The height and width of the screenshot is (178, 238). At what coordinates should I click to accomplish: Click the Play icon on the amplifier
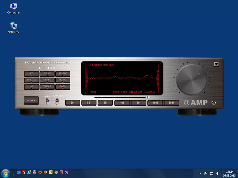(x=72, y=103)
